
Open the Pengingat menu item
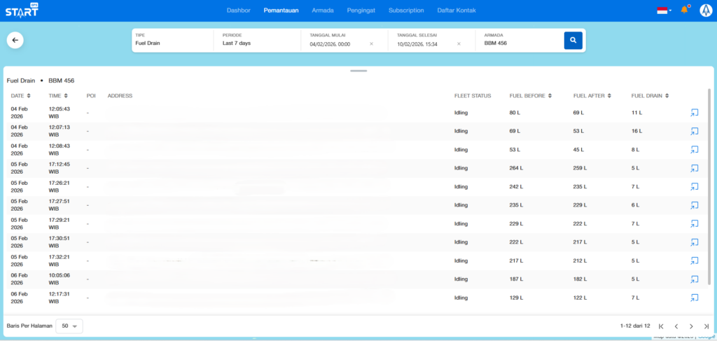(361, 11)
